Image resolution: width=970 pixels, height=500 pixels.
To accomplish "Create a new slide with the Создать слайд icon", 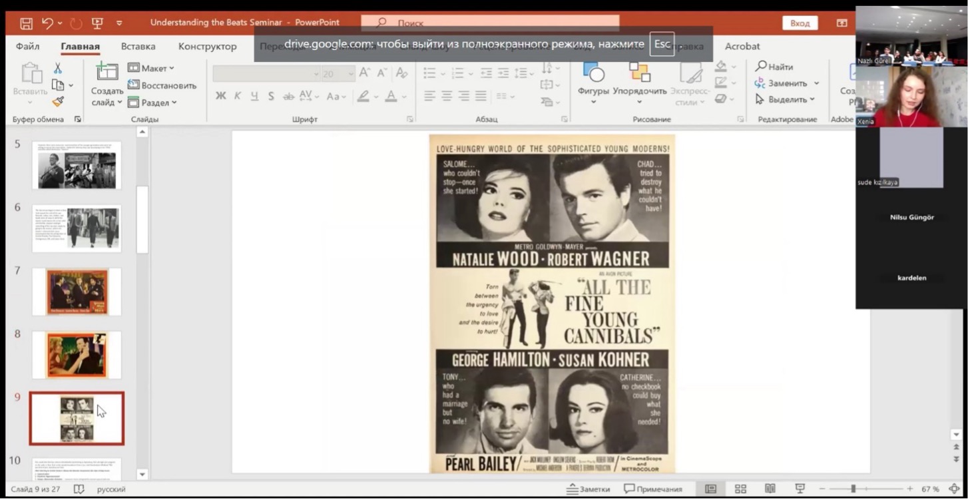I will point(107,72).
